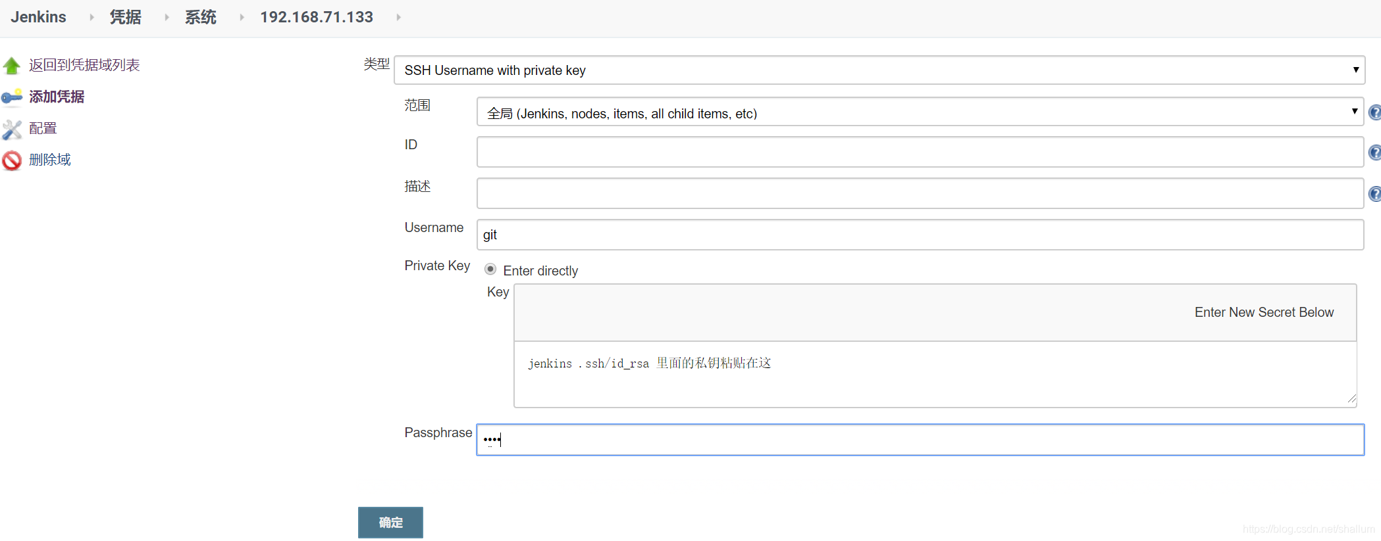Screen dimensions: 1381x541
Task: Open 192.168.71.133 domain breadcrumb
Action: coord(317,17)
